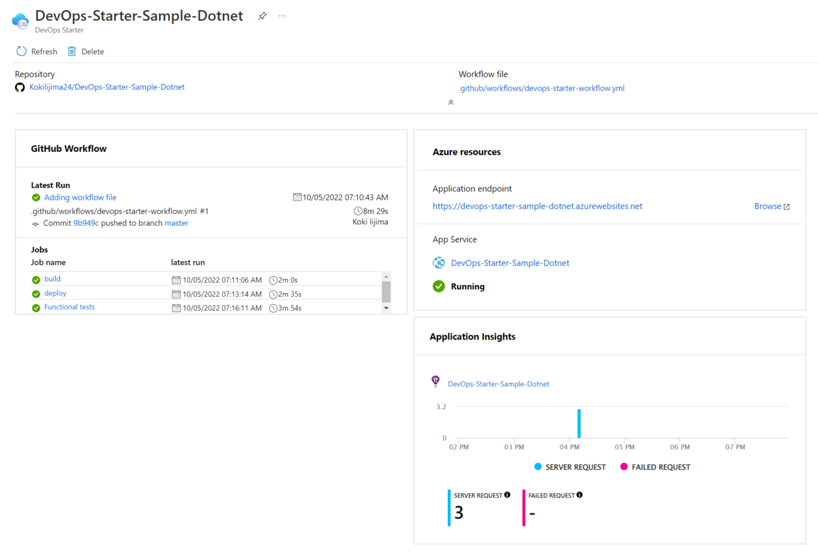Click the pin icon beside the page title
Image resolution: width=818 pixels, height=557 pixels.
(262, 16)
